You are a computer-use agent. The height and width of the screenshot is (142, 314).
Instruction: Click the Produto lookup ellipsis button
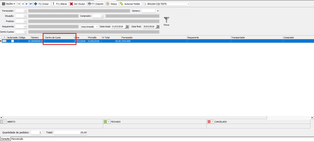(x=26, y=21)
